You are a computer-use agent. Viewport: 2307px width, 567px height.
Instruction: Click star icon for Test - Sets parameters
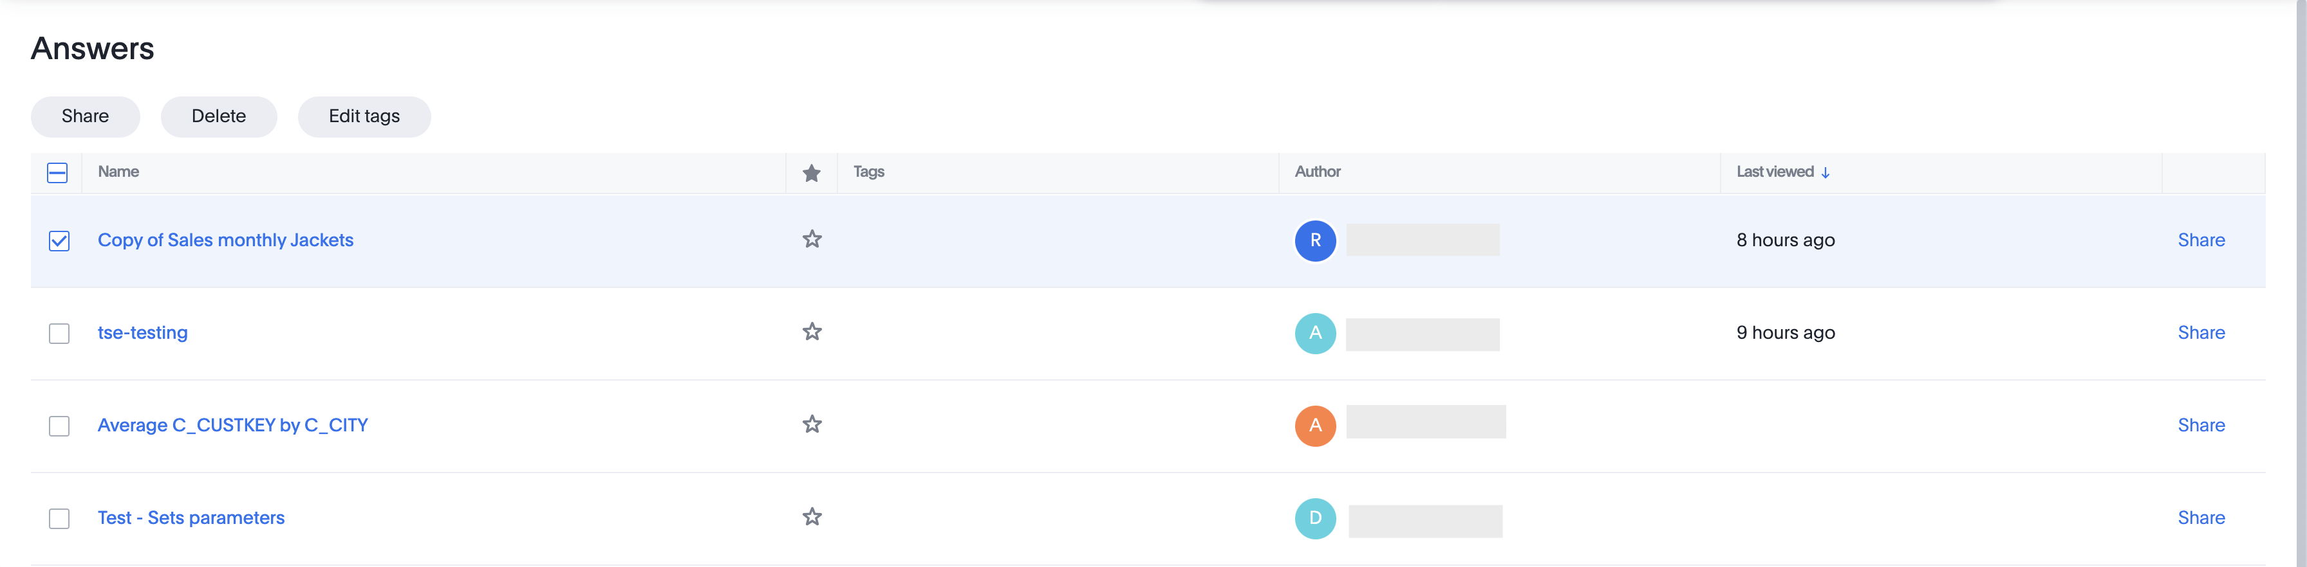812,517
